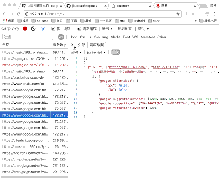
Task: Toggle the blue filter funnel icon
Action: (x=43, y=28)
